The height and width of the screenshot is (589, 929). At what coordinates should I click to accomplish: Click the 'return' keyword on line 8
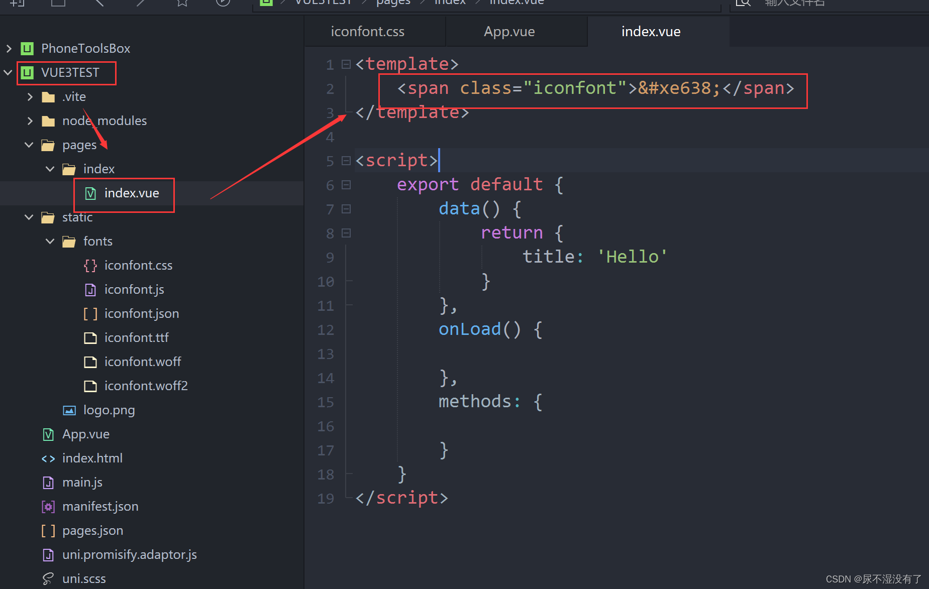[511, 232]
